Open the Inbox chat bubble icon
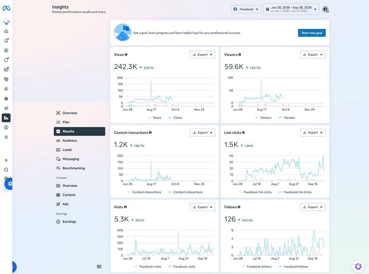This screenshot has height=274, width=369. click(x=6, y=60)
